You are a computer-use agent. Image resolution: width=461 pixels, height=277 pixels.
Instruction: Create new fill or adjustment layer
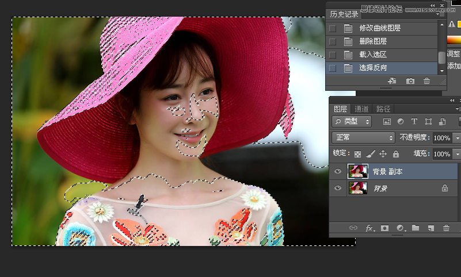click(401, 228)
